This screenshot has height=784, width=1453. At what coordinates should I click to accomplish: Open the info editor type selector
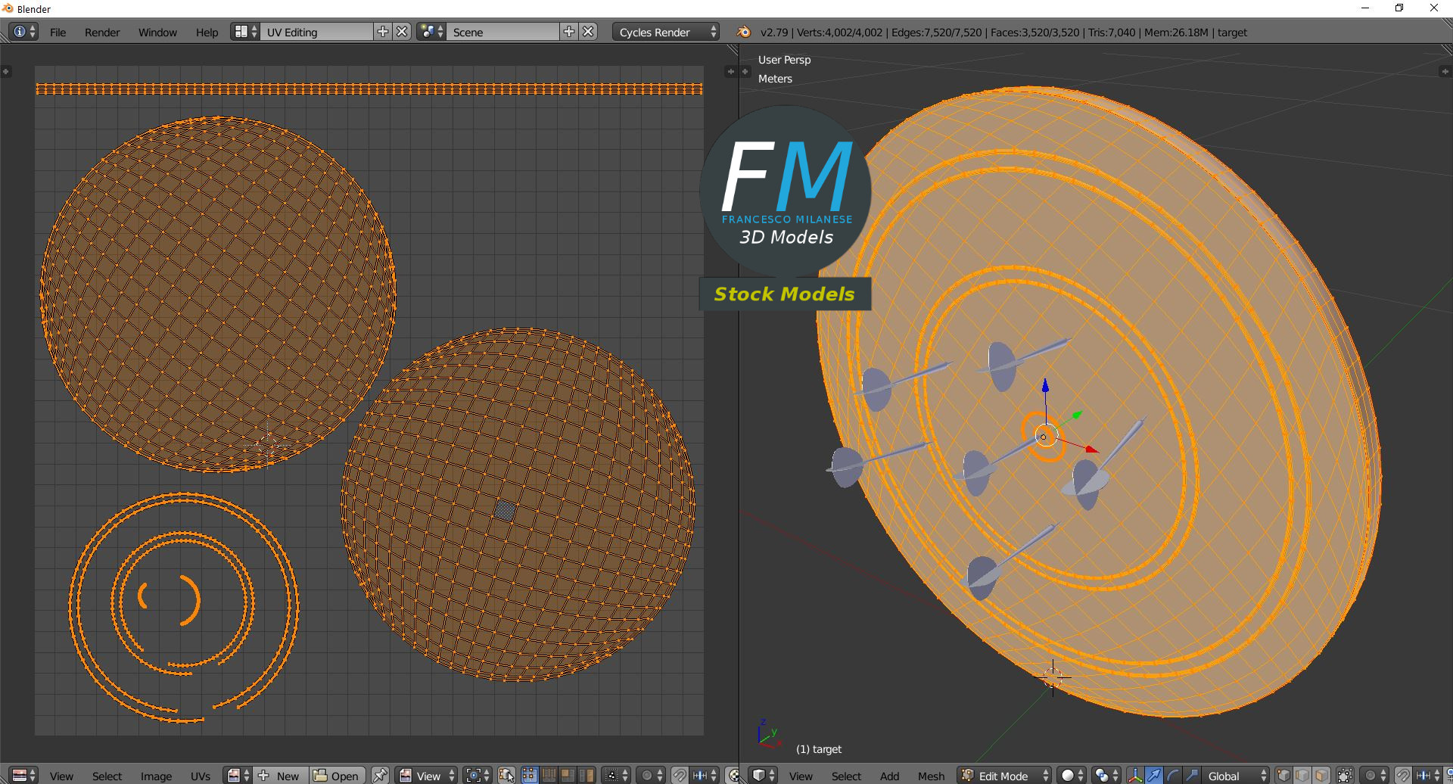click(23, 32)
